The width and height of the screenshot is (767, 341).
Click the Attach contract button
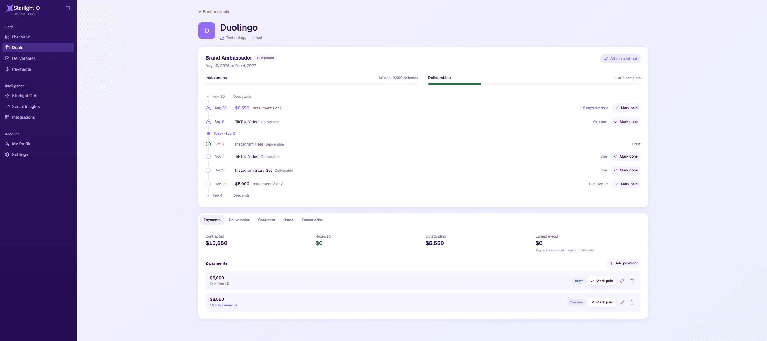point(620,59)
